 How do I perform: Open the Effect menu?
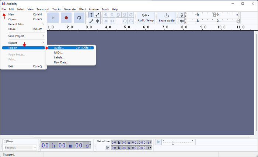click(82, 9)
